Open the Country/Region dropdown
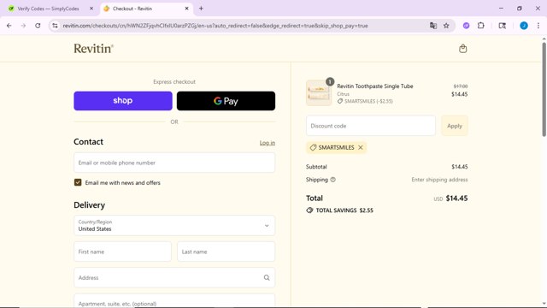The image size is (547, 308). point(174,226)
